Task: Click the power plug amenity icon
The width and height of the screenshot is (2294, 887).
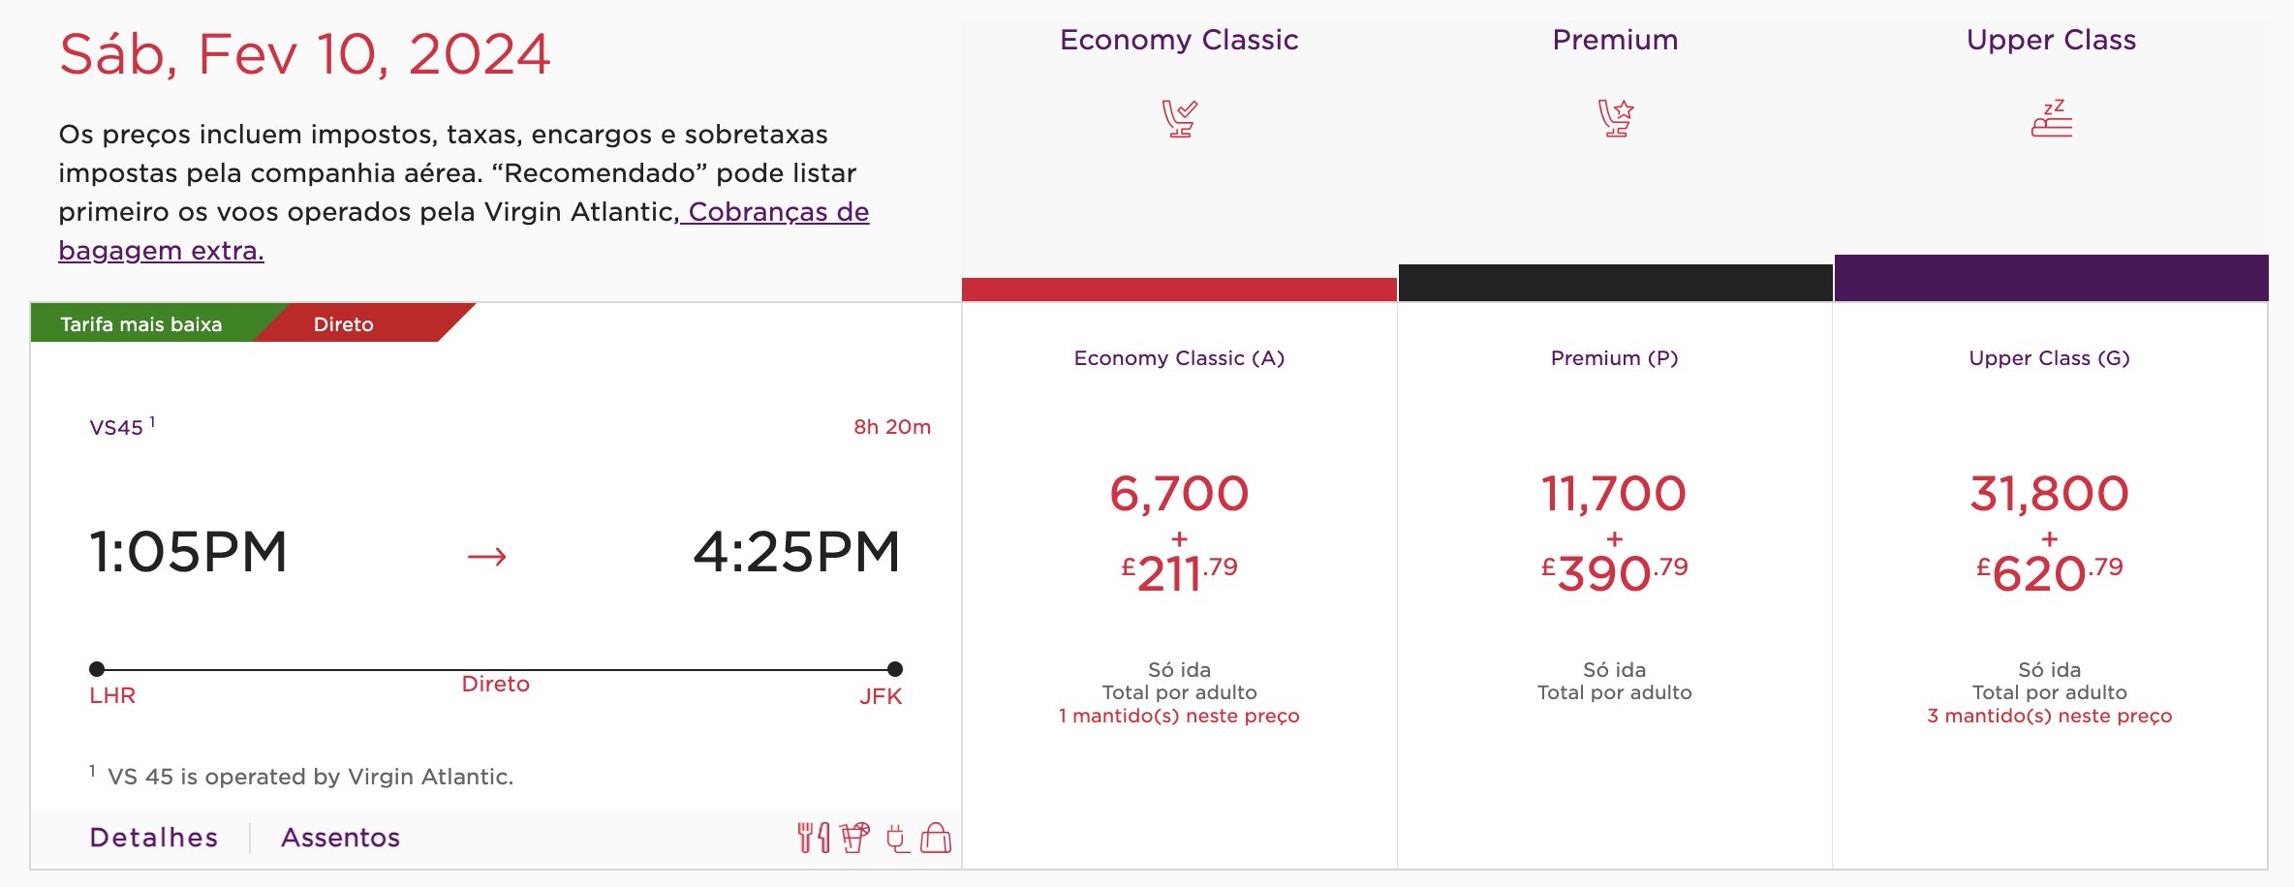Action: pos(898,838)
